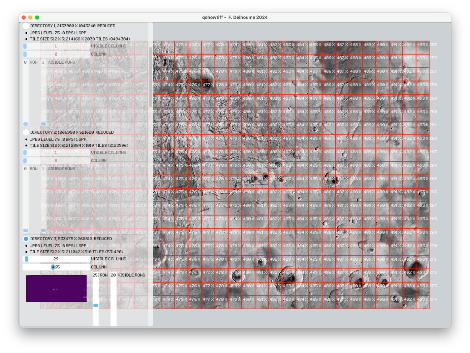This screenshot has width=470, height=353.
Task: Click Directory 3 'COLUMN' label
Action: pos(99,267)
